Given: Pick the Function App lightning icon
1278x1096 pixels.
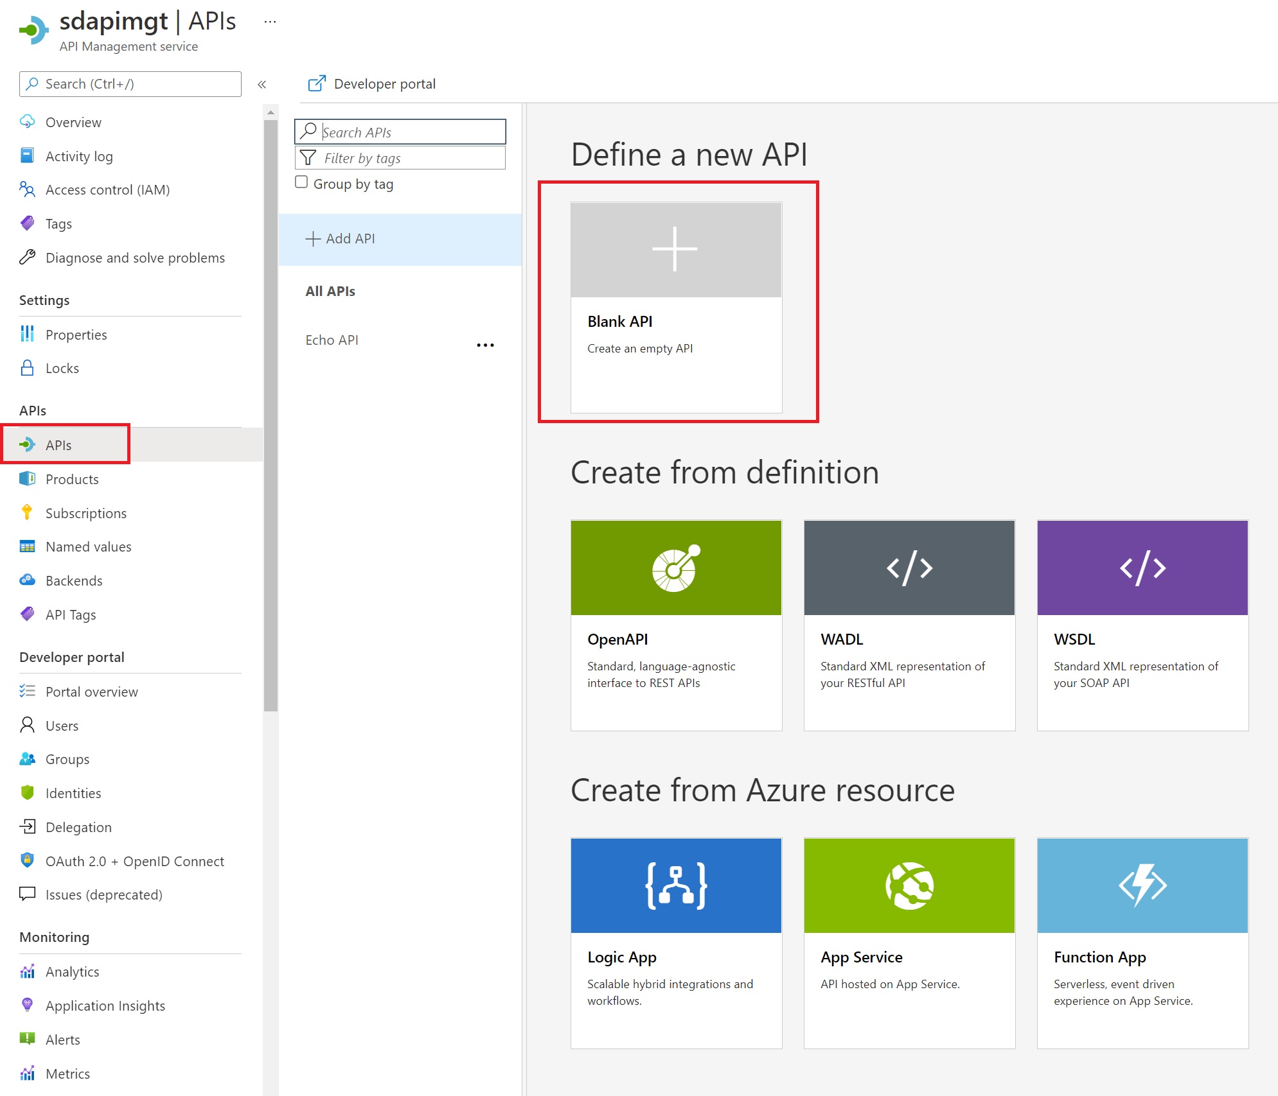Looking at the screenshot, I should click(x=1142, y=885).
